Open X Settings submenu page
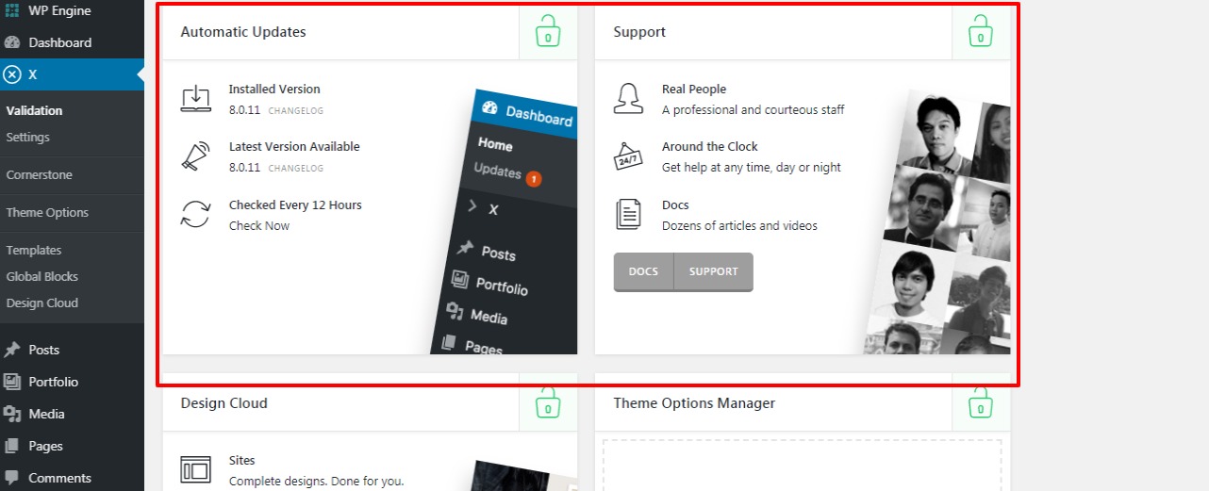 [27, 137]
